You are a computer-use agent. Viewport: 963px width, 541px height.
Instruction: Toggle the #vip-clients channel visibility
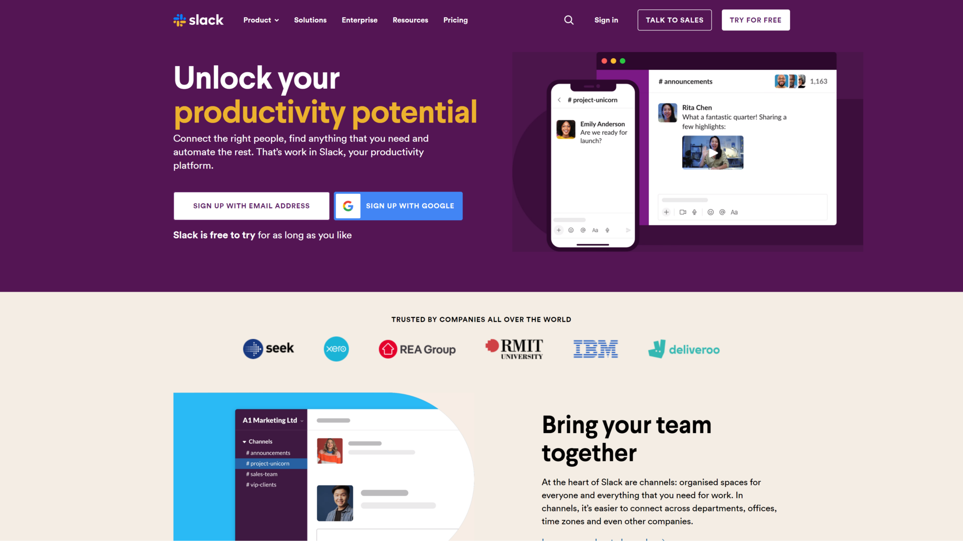coord(262,484)
